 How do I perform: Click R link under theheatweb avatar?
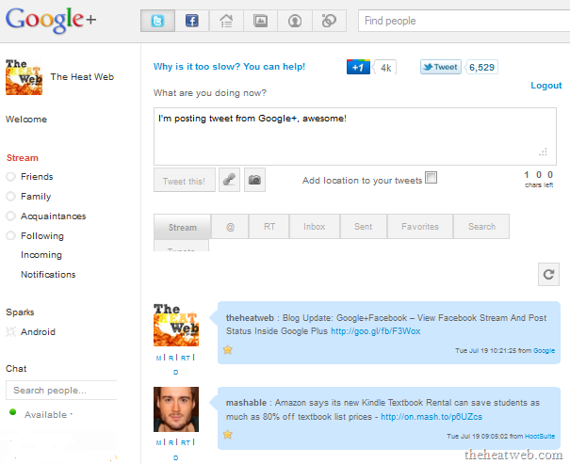[171, 358]
